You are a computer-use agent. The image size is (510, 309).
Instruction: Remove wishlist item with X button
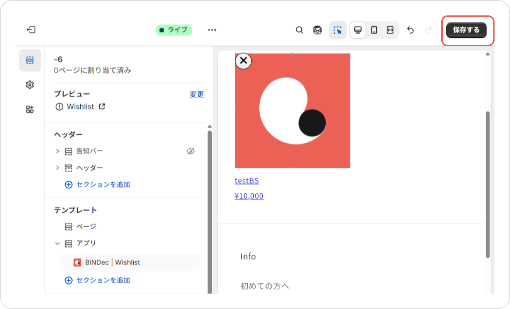(x=243, y=60)
